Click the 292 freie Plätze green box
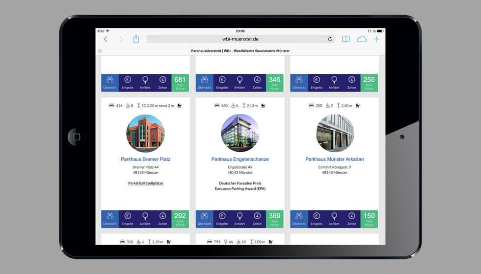 (180, 219)
